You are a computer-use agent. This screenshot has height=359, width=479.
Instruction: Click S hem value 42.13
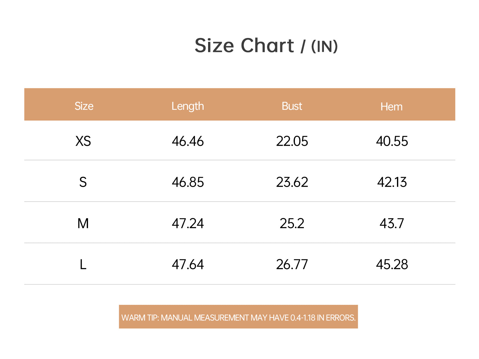[x=392, y=182]
